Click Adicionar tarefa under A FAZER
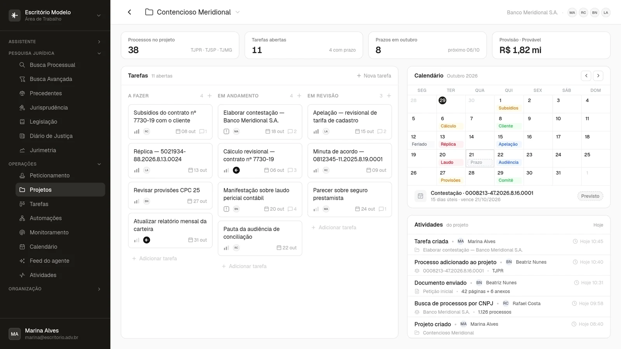621x349 pixels. 154,259
